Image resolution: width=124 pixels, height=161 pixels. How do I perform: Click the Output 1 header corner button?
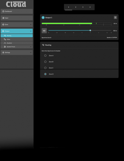(x=115, y=18)
